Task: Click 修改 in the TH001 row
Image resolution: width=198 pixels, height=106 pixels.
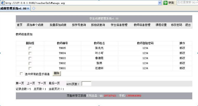Action: click(x=182, y=68)
